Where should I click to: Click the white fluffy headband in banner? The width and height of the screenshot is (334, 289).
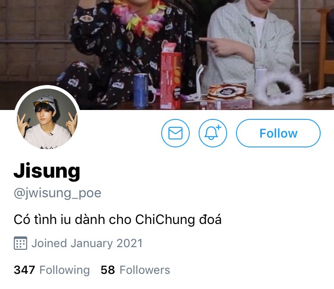tap(280, 88)
